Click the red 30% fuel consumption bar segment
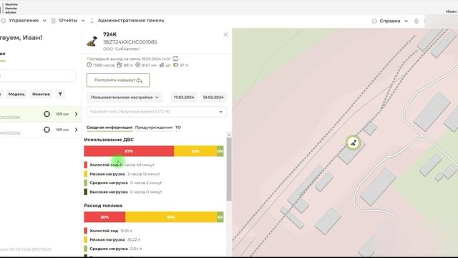The width and height of the screenshot is (458, 258). pos(104,217)
